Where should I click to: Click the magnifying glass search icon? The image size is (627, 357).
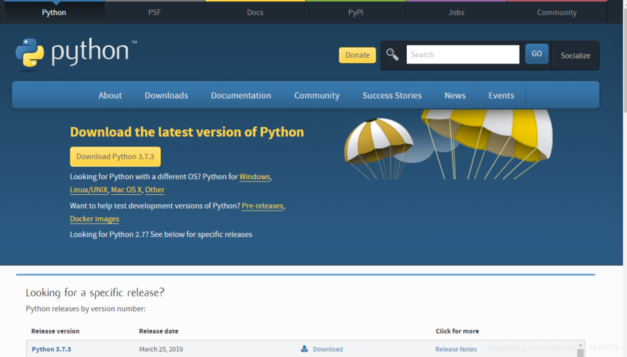(393, 55)
